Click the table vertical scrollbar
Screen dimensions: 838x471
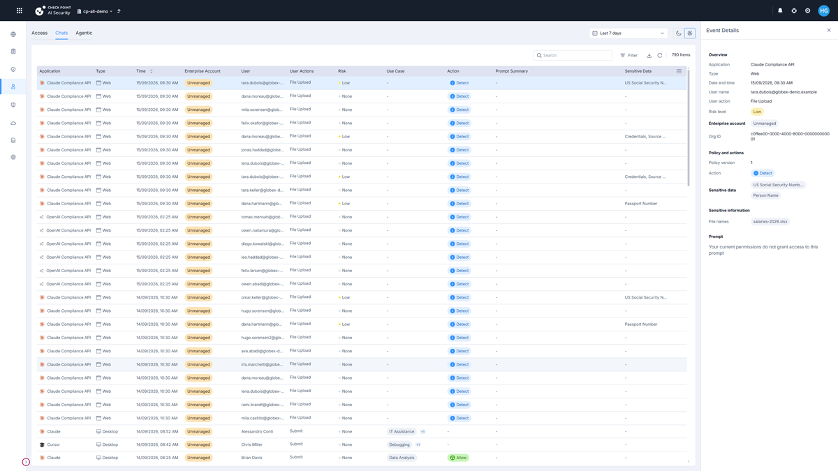[x=689, y=129]
